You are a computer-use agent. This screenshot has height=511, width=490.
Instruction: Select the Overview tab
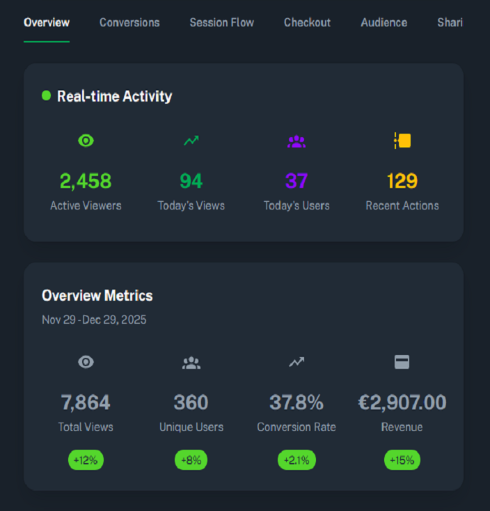point(47,22)
